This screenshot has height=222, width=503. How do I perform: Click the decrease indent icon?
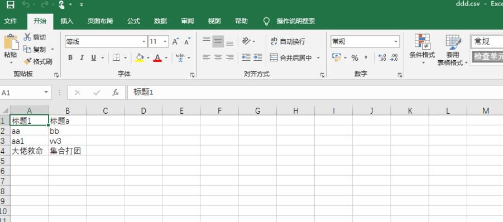click(x=246, y=57)
